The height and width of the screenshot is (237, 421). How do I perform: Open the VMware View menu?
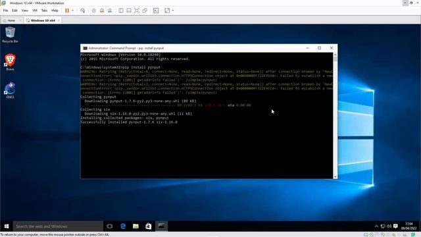click(25, 11)
